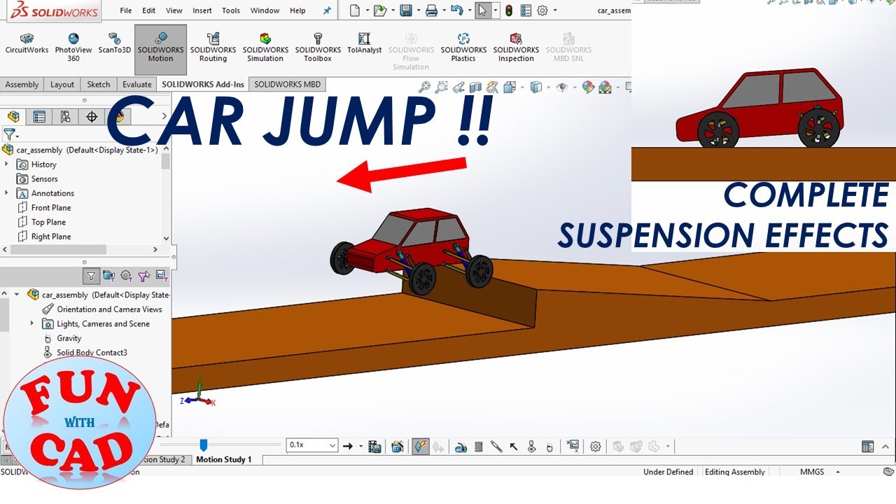Toggle SOLIDWORKS Toolbox add-in
Viewport: 896px width, 504px height.
point(318,48)
